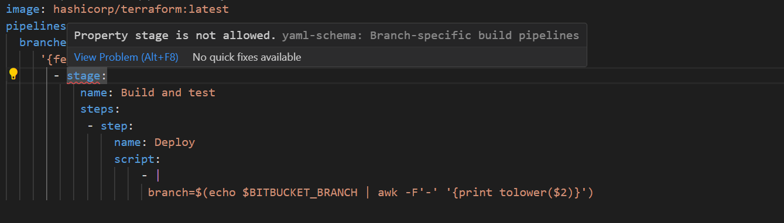Viewport: 784px width, 223px height.
Task: Place the cursor on 'Build and test' value
Action: coord(168,92)
